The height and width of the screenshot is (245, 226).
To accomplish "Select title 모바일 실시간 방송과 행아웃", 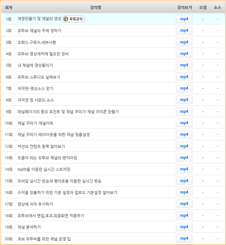I will [x=59, y=181].
